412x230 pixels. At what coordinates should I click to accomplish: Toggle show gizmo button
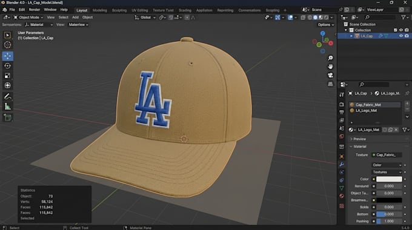277,18
